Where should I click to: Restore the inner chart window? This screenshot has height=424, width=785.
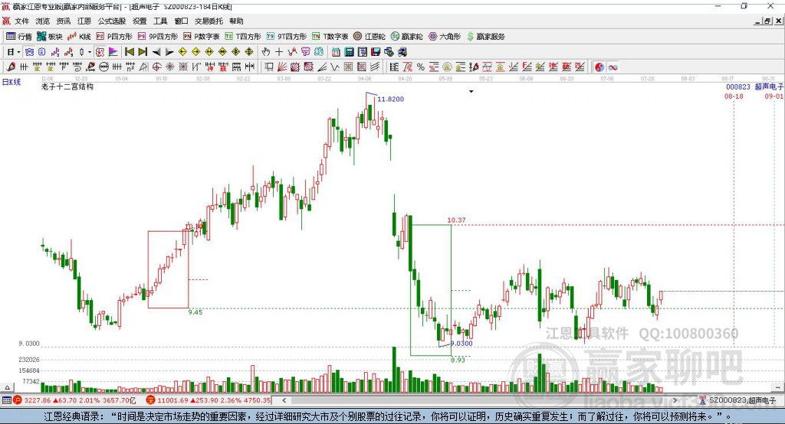pyautogui.click(x=767, y=21)
